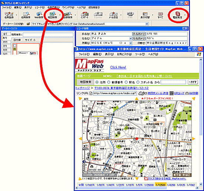The width and height of the screenshot is (204, 191).
Task: Switch layout with 表示切替 icon
Action: point(145,15)
